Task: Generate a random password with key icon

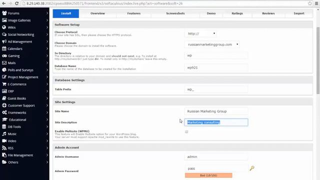Action: (x=252, y=168)
